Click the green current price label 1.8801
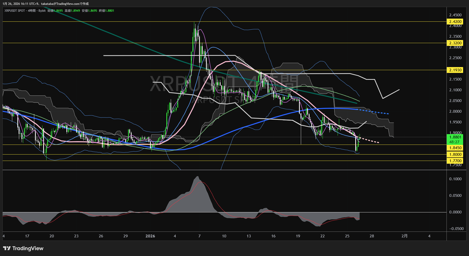Image resolution: width=469 pixels, height=256 pixels. [x=455, y=137]
